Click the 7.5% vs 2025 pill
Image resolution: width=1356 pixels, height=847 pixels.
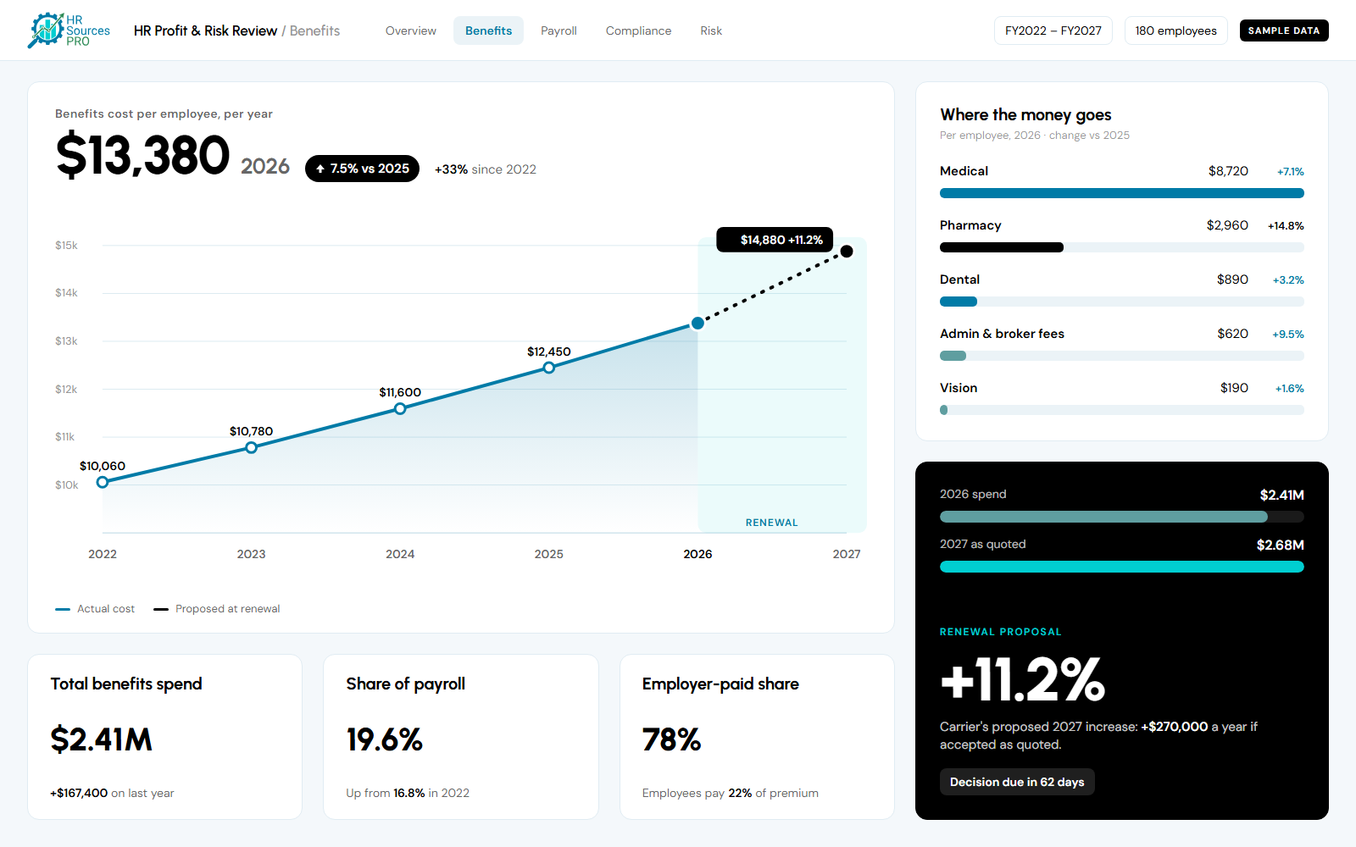(362, 169)
